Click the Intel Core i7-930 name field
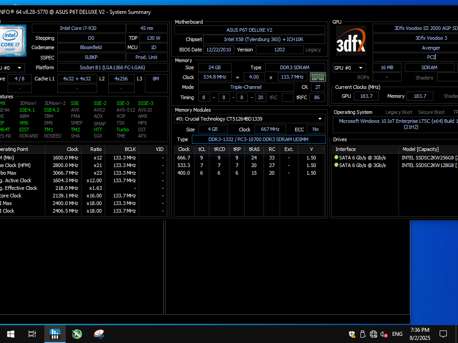The width and height of the screenshot is (458, 343). [78, 28]
